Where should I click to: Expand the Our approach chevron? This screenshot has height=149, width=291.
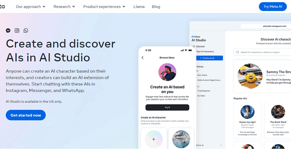pyautogui.click(x=44, y=7)
